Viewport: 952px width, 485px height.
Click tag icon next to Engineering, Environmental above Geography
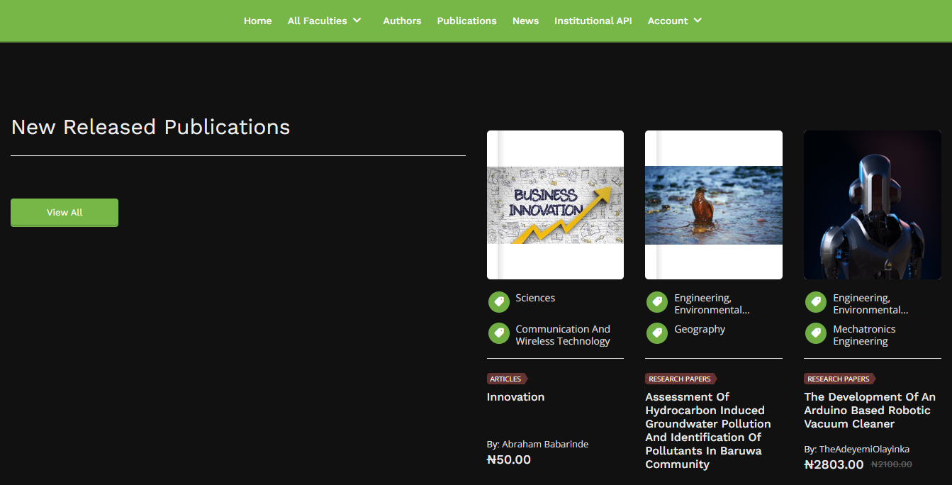click(657, 302)
